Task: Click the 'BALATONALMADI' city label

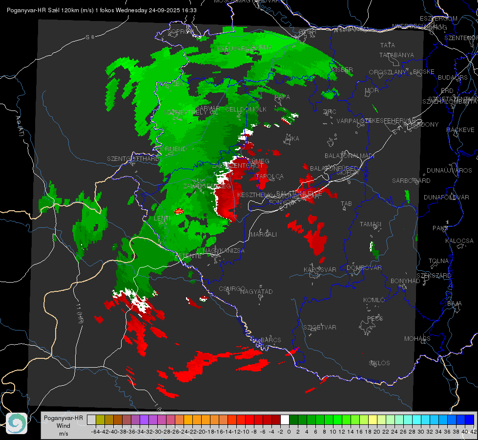Action: [x=350, y=156]
